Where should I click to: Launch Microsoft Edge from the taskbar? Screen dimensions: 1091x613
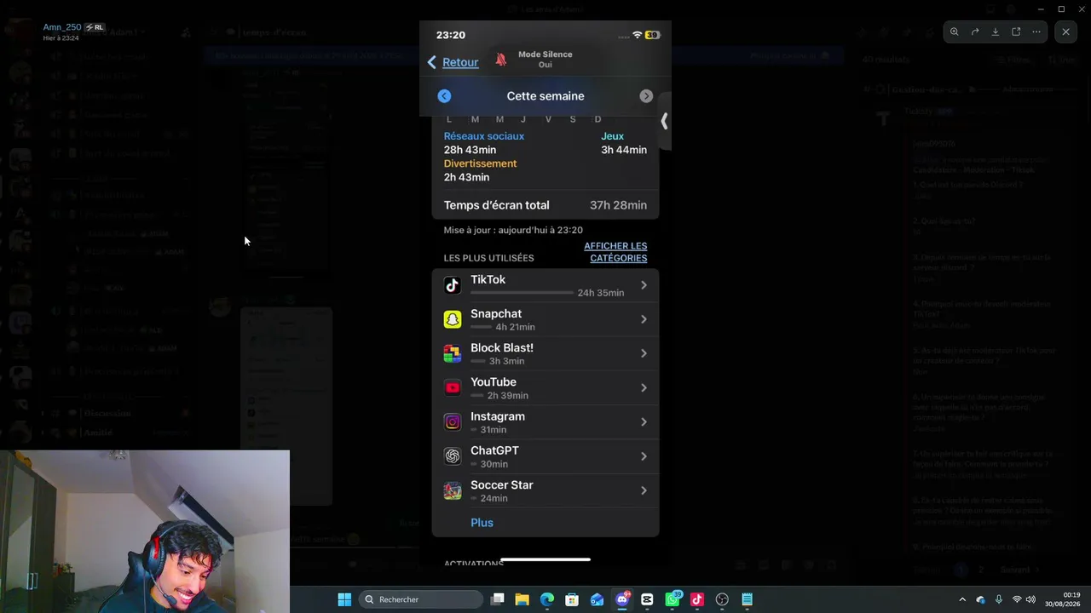[x=547, y=599]
